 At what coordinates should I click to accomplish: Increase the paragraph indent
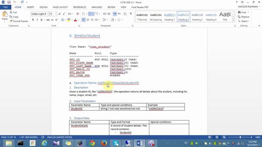tap(109, 14)
